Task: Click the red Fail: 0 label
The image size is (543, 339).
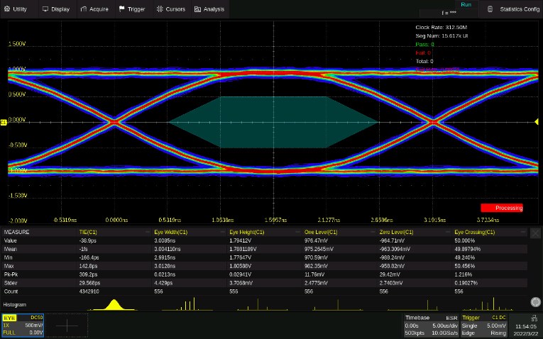Action: [x=423, y=53]
